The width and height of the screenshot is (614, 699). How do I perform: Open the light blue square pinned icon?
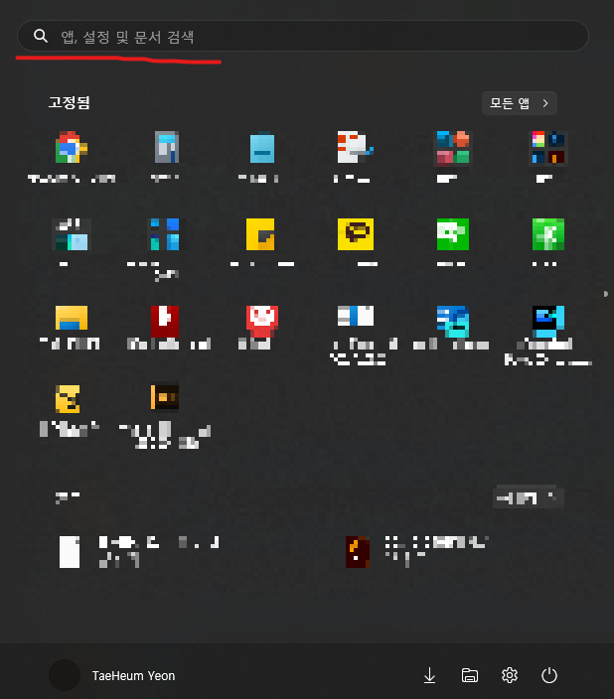tap(262, 148)
